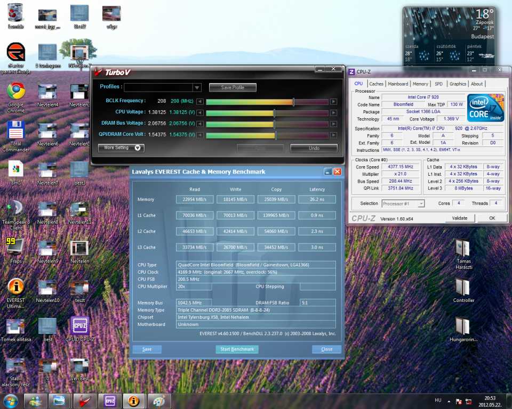The height and width of the screenshot is (409, 512).
Task: Increase BCLK Frequency with the right arrow
Action: coord(333,102)
